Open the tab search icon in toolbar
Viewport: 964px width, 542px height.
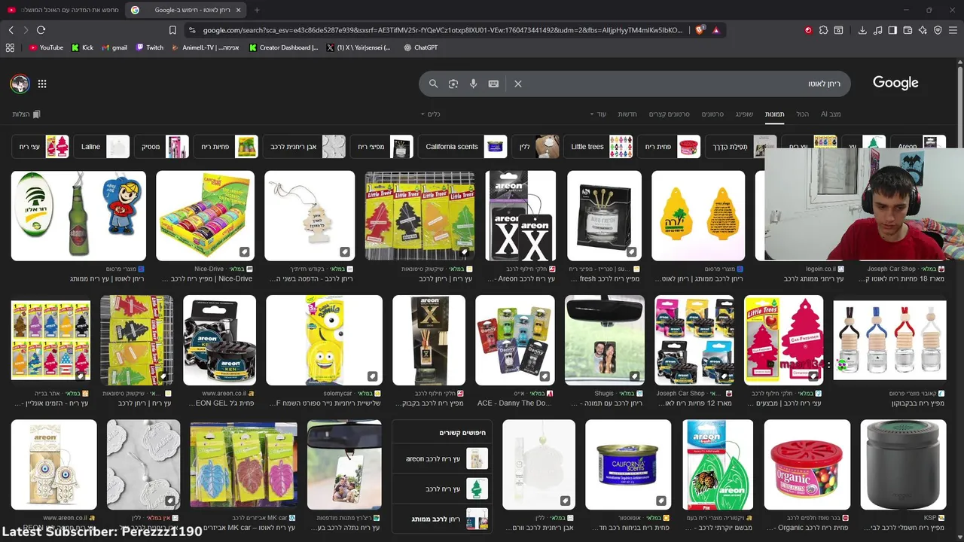[838, 30]
